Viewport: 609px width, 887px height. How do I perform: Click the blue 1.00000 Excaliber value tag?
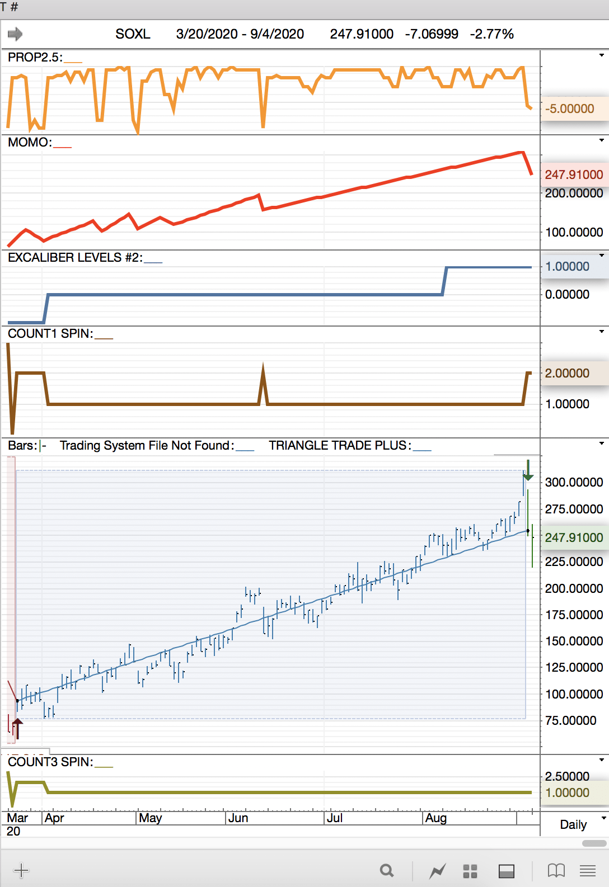click(x=574, y=266)
